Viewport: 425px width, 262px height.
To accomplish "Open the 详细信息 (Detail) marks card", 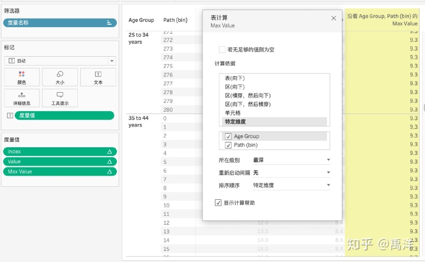I will (22, 98).
